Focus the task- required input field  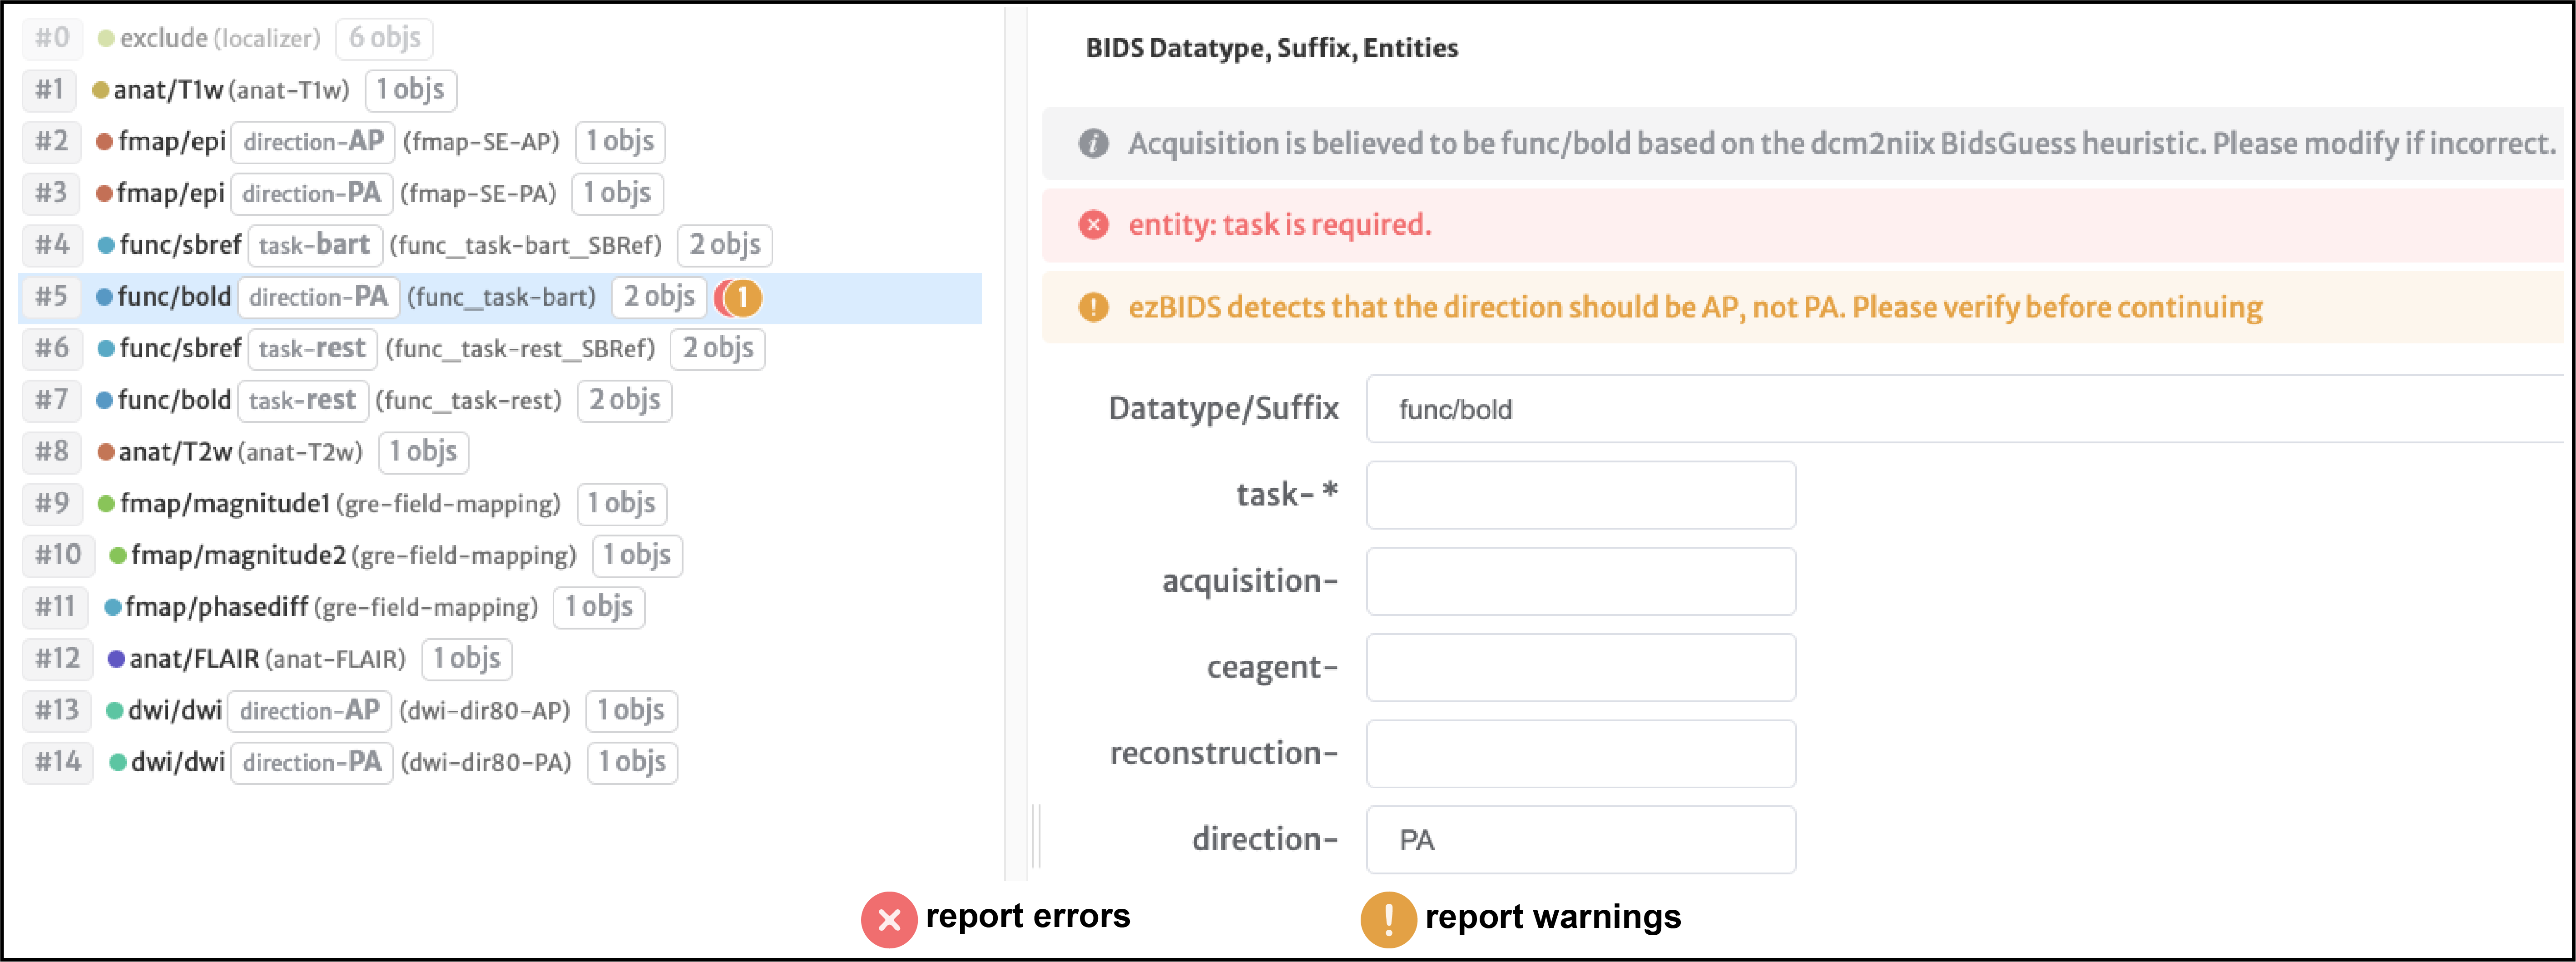(1581, 495)
